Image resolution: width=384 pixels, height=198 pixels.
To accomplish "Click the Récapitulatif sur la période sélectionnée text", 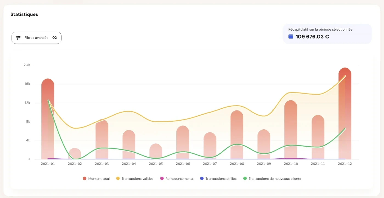I will (320, 30).
